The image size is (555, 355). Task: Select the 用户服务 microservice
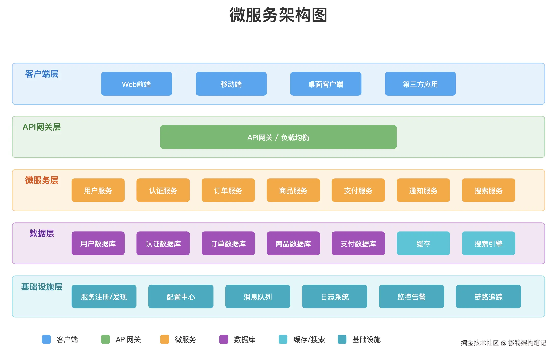click(x=98, y=190)
